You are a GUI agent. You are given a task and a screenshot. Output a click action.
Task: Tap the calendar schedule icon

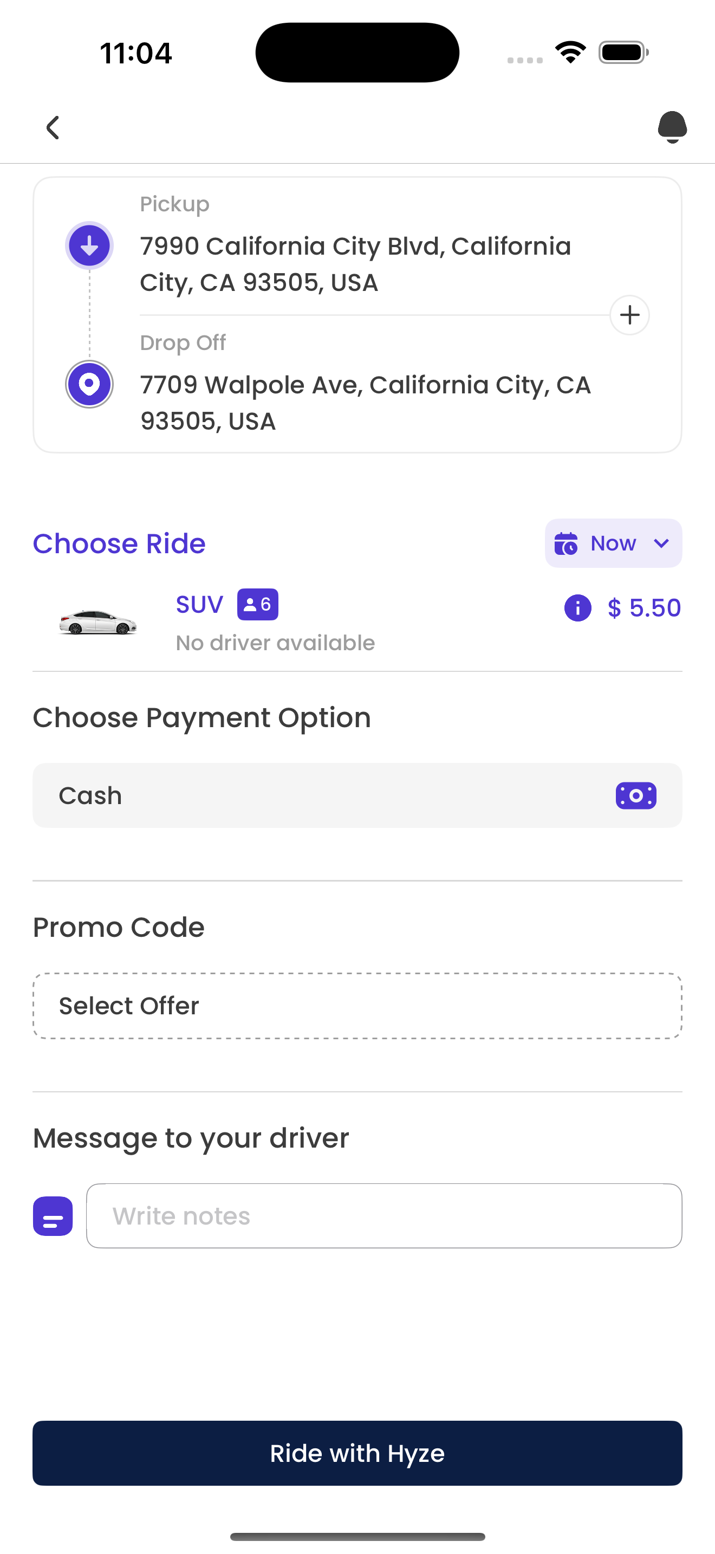pos(566,543)
